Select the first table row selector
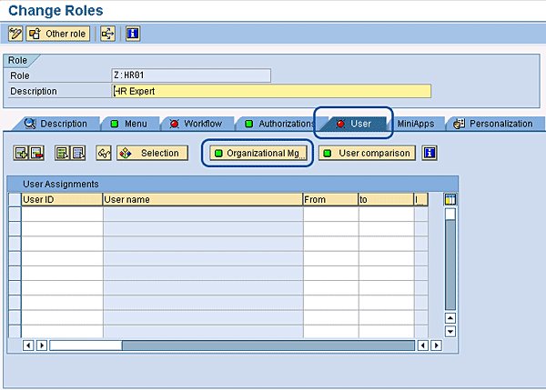Image resolution: width=546 pixels, height=390 pixels. pyautogui.click(x=15, y=214)
